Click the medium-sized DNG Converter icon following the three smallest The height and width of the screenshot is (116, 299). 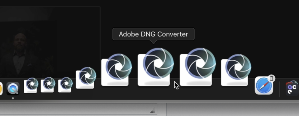click(86, 78)
